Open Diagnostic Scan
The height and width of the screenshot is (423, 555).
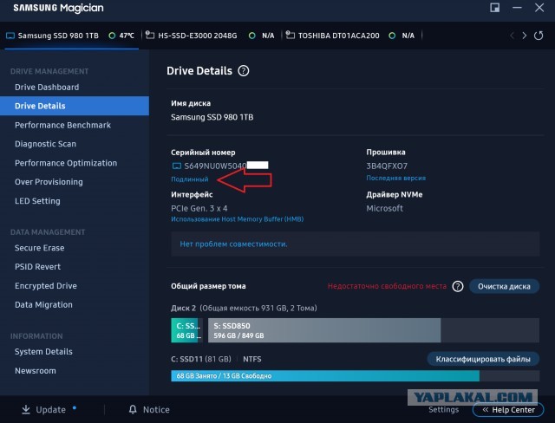(45, 144)
